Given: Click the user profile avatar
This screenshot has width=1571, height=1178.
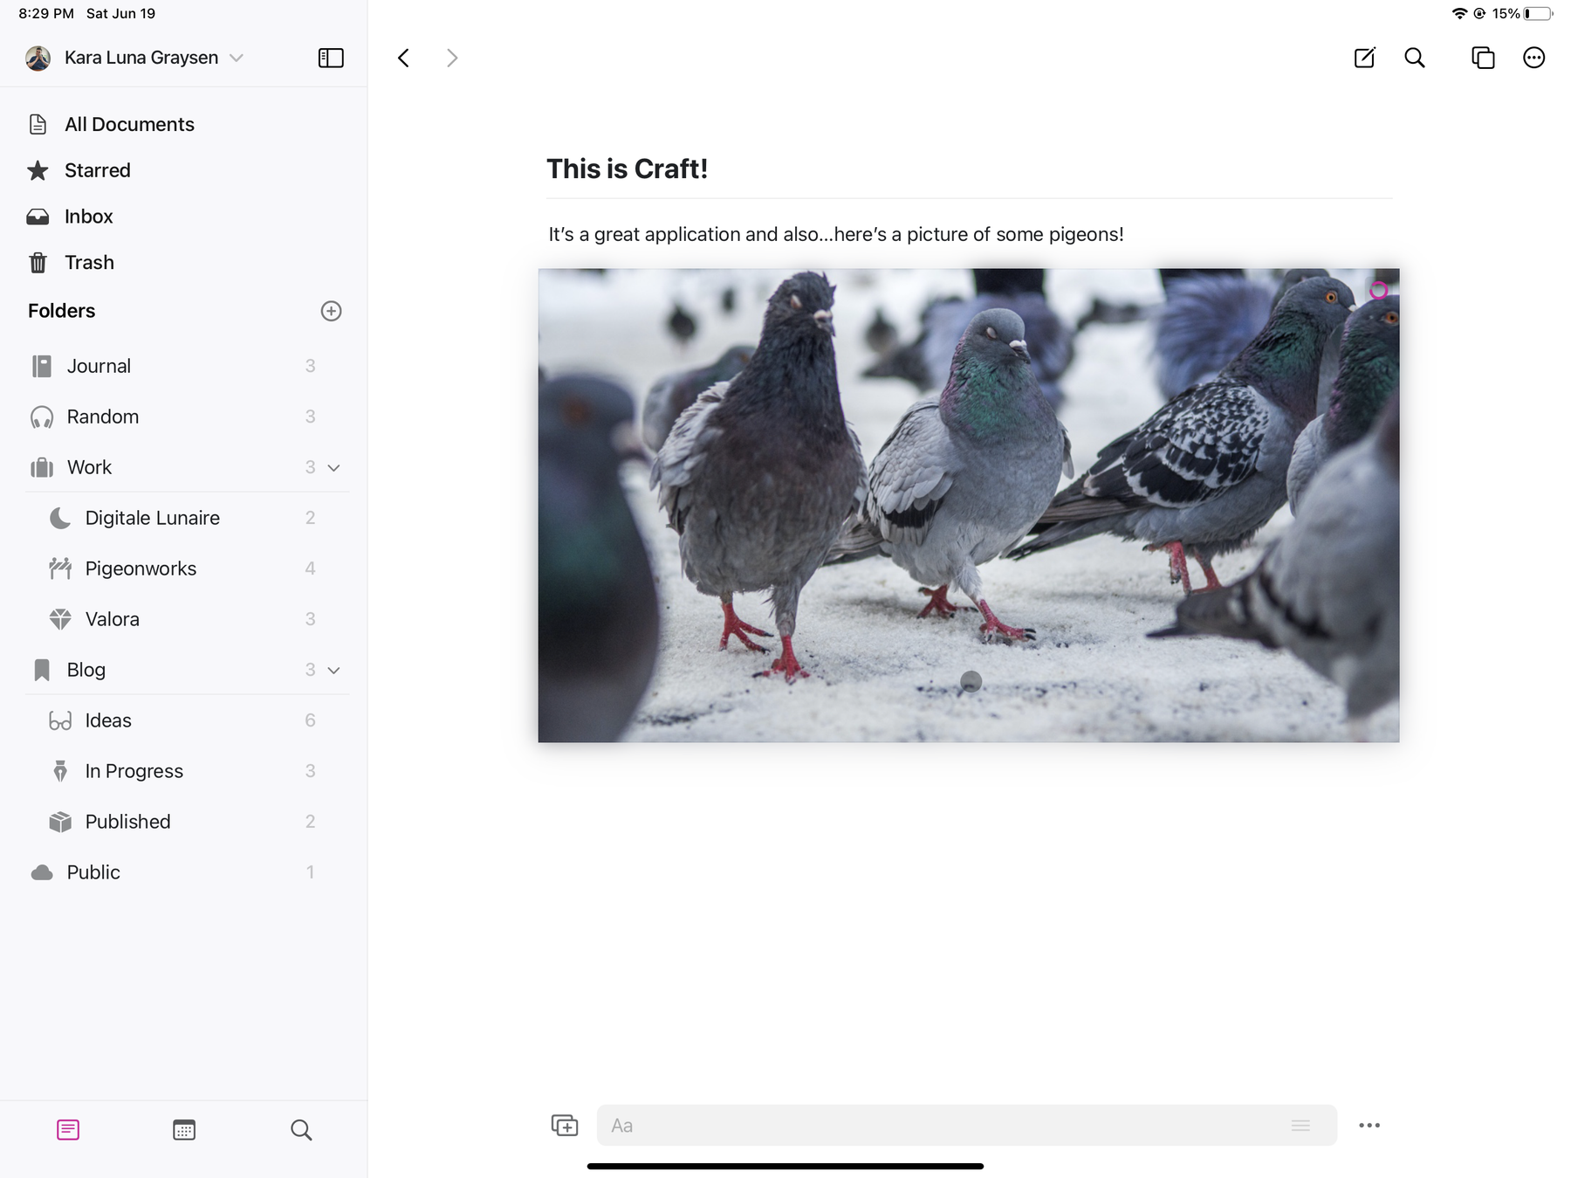Looking at the screenshot, I should coord(38,58).
